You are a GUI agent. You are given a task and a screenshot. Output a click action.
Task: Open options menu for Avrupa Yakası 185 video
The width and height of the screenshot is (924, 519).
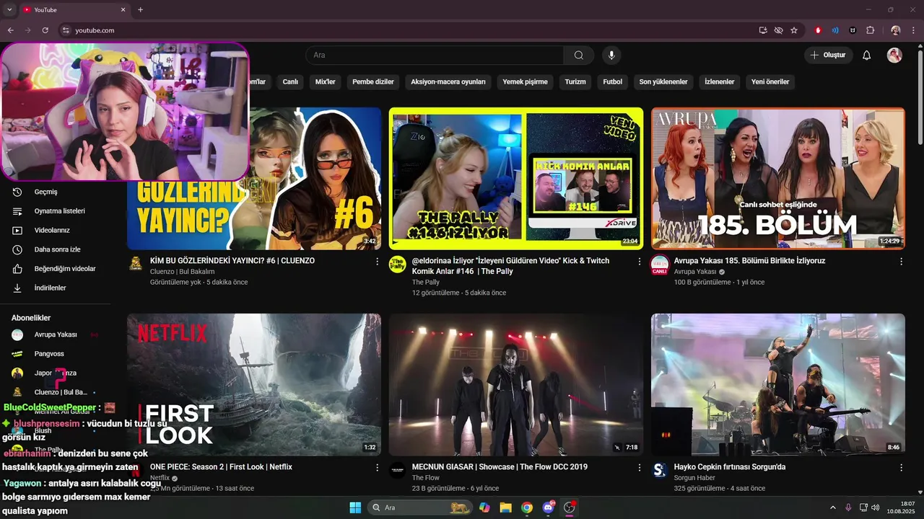pyautogui.click(x=901, y=262)
